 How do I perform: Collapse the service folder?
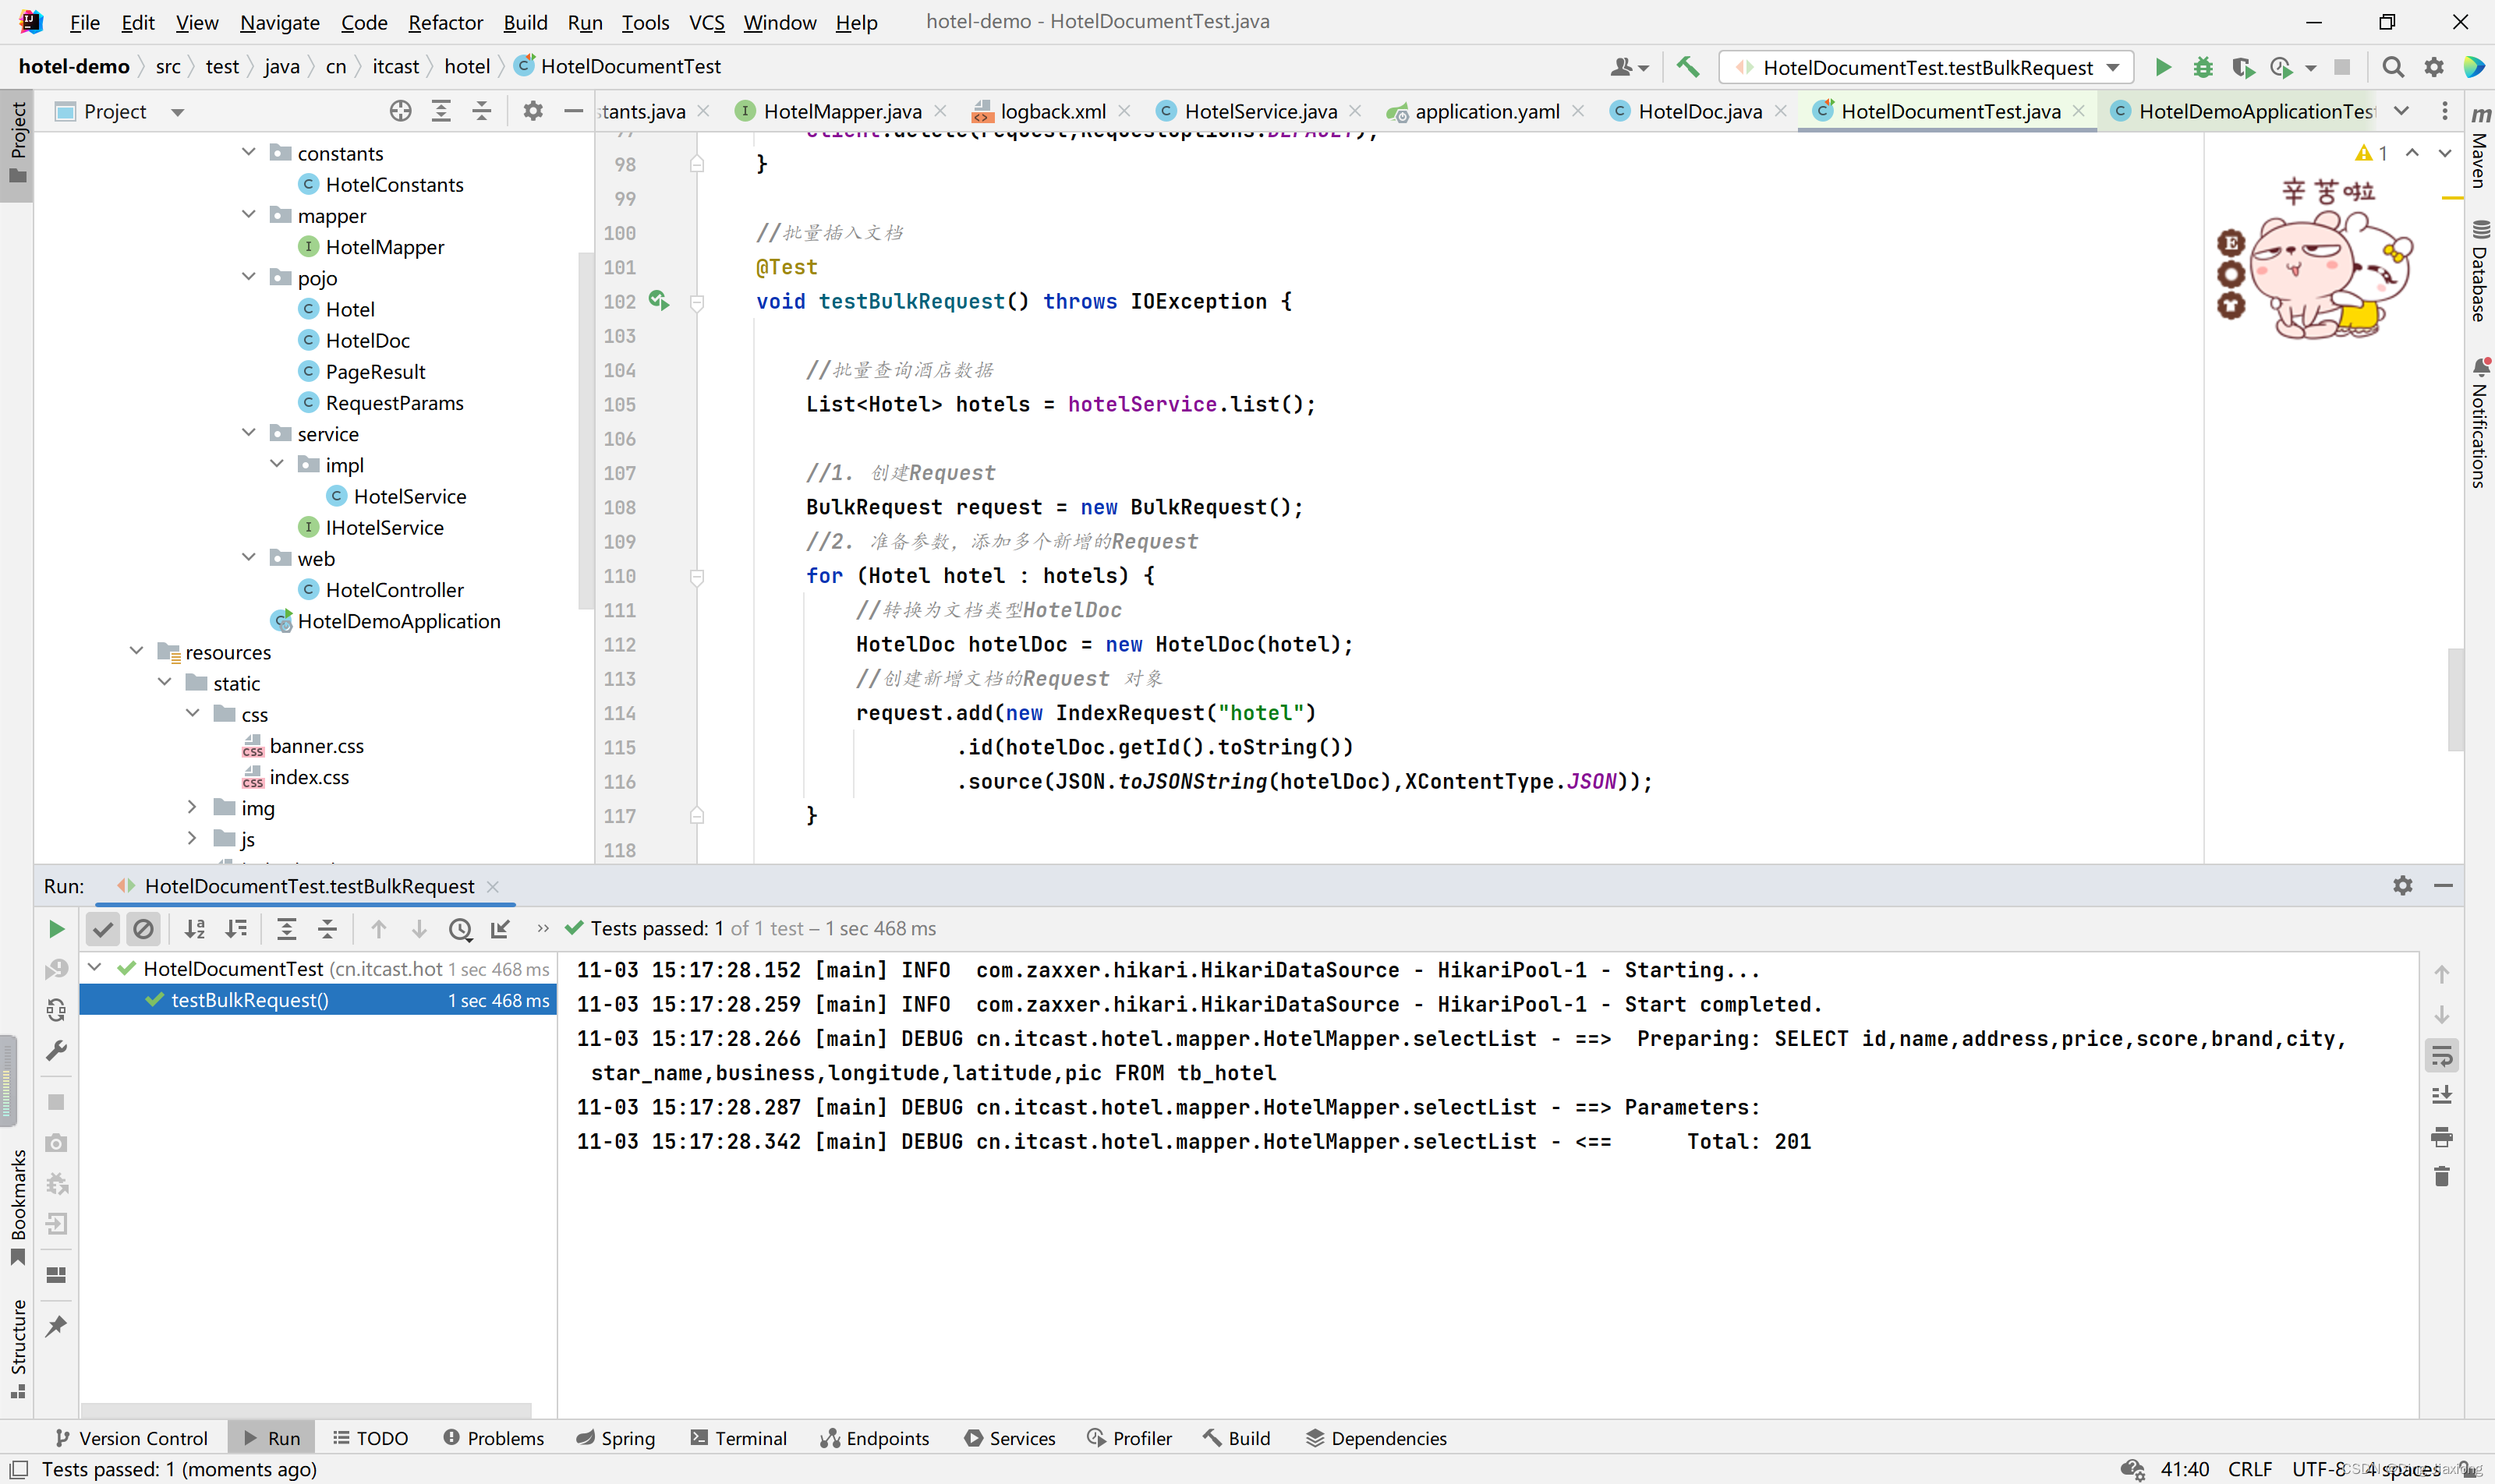click(x=249, y=433)
